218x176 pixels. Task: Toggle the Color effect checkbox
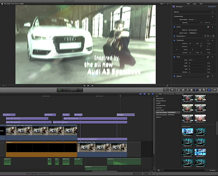coord(174,27)
